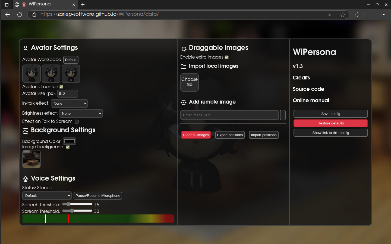Click Choose file button
This screenshot has width=391, height=244.
(190, 82)
